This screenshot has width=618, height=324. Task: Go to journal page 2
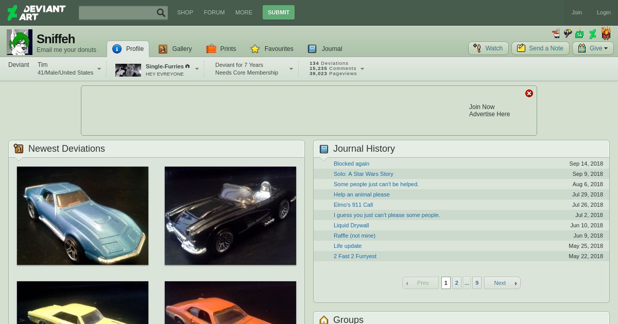(457, 283)
